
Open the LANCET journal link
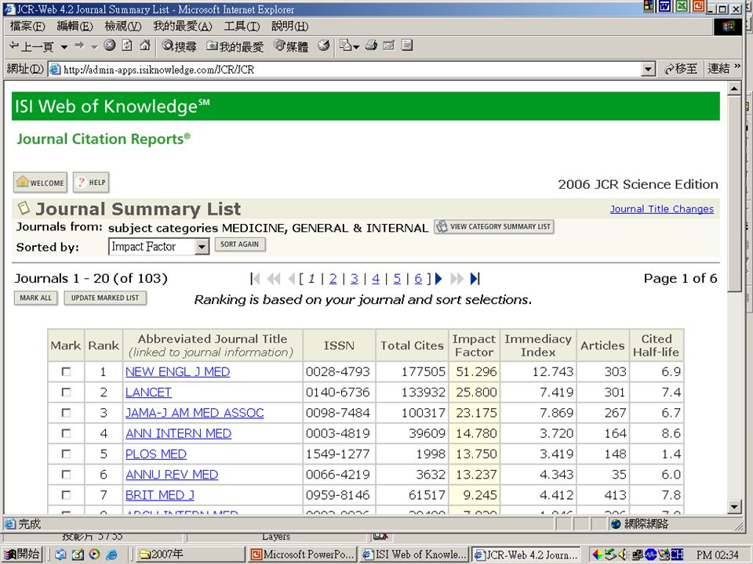(x=148, y=392)
